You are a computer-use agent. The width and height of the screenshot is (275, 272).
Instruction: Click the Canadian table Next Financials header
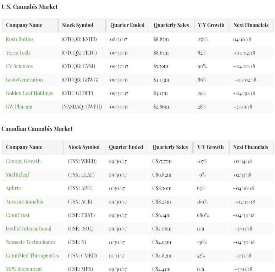[x=251, y=147]
